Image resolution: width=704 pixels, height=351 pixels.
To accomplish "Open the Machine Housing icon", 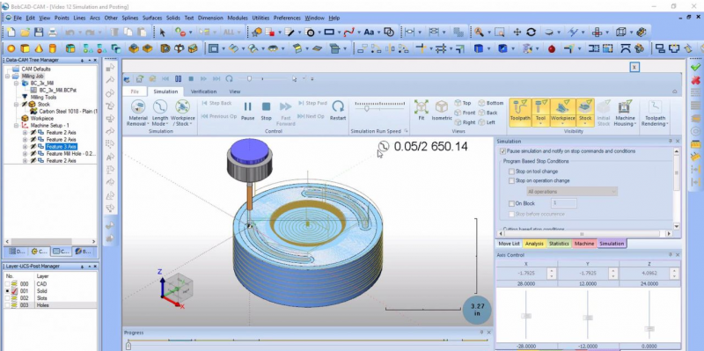I will [625, 113].
